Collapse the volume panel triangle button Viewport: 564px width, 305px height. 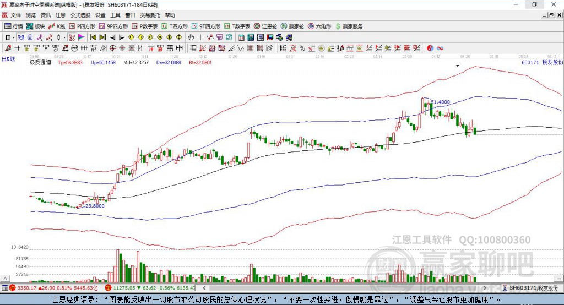(x=5, y=279)
